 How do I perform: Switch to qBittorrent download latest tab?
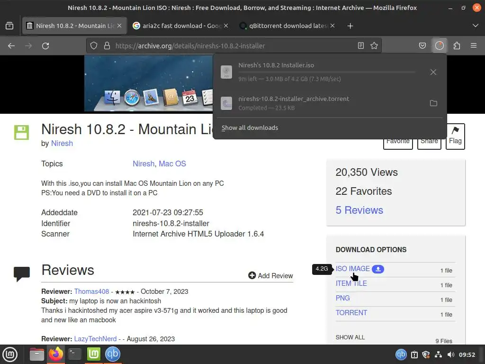287,26
